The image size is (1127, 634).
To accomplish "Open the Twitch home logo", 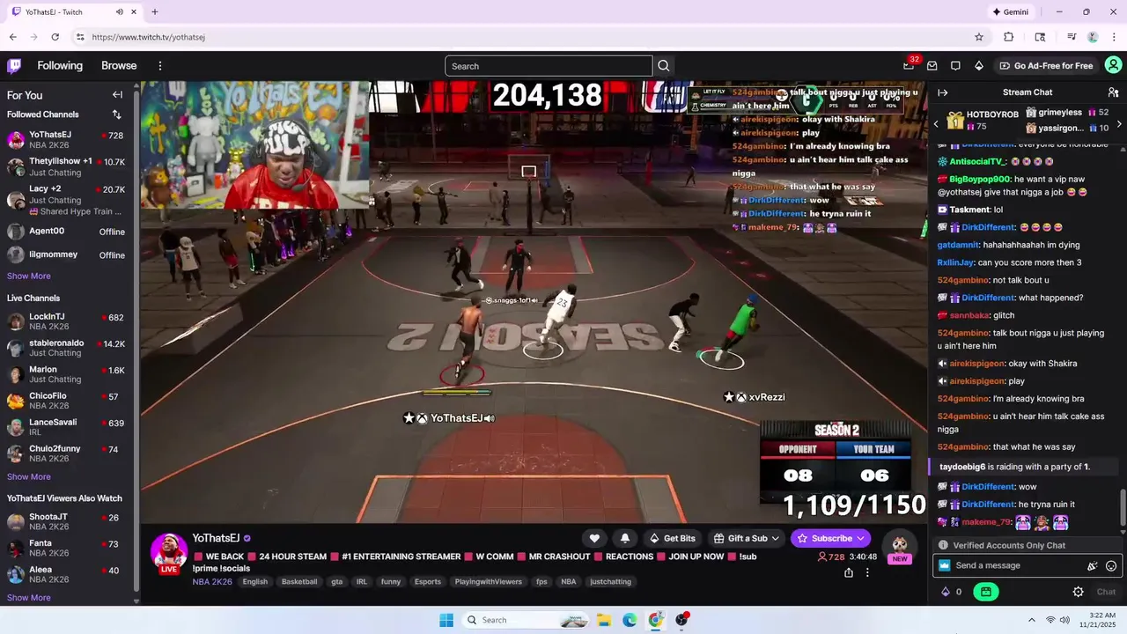I will (x=14, y=66).
